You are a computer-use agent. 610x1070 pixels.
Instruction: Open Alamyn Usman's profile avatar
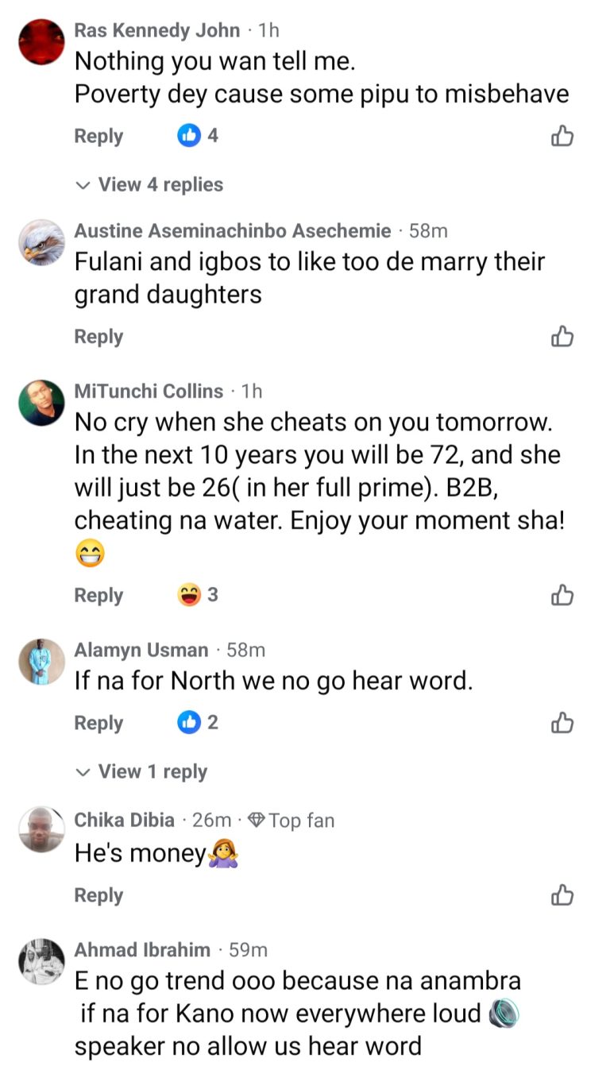click(41, 661)
